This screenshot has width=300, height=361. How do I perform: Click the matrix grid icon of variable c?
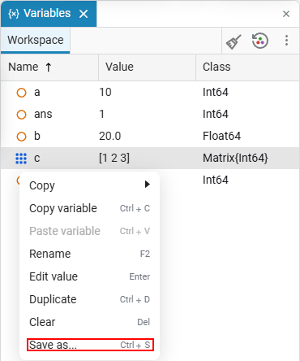click(21, 159)
